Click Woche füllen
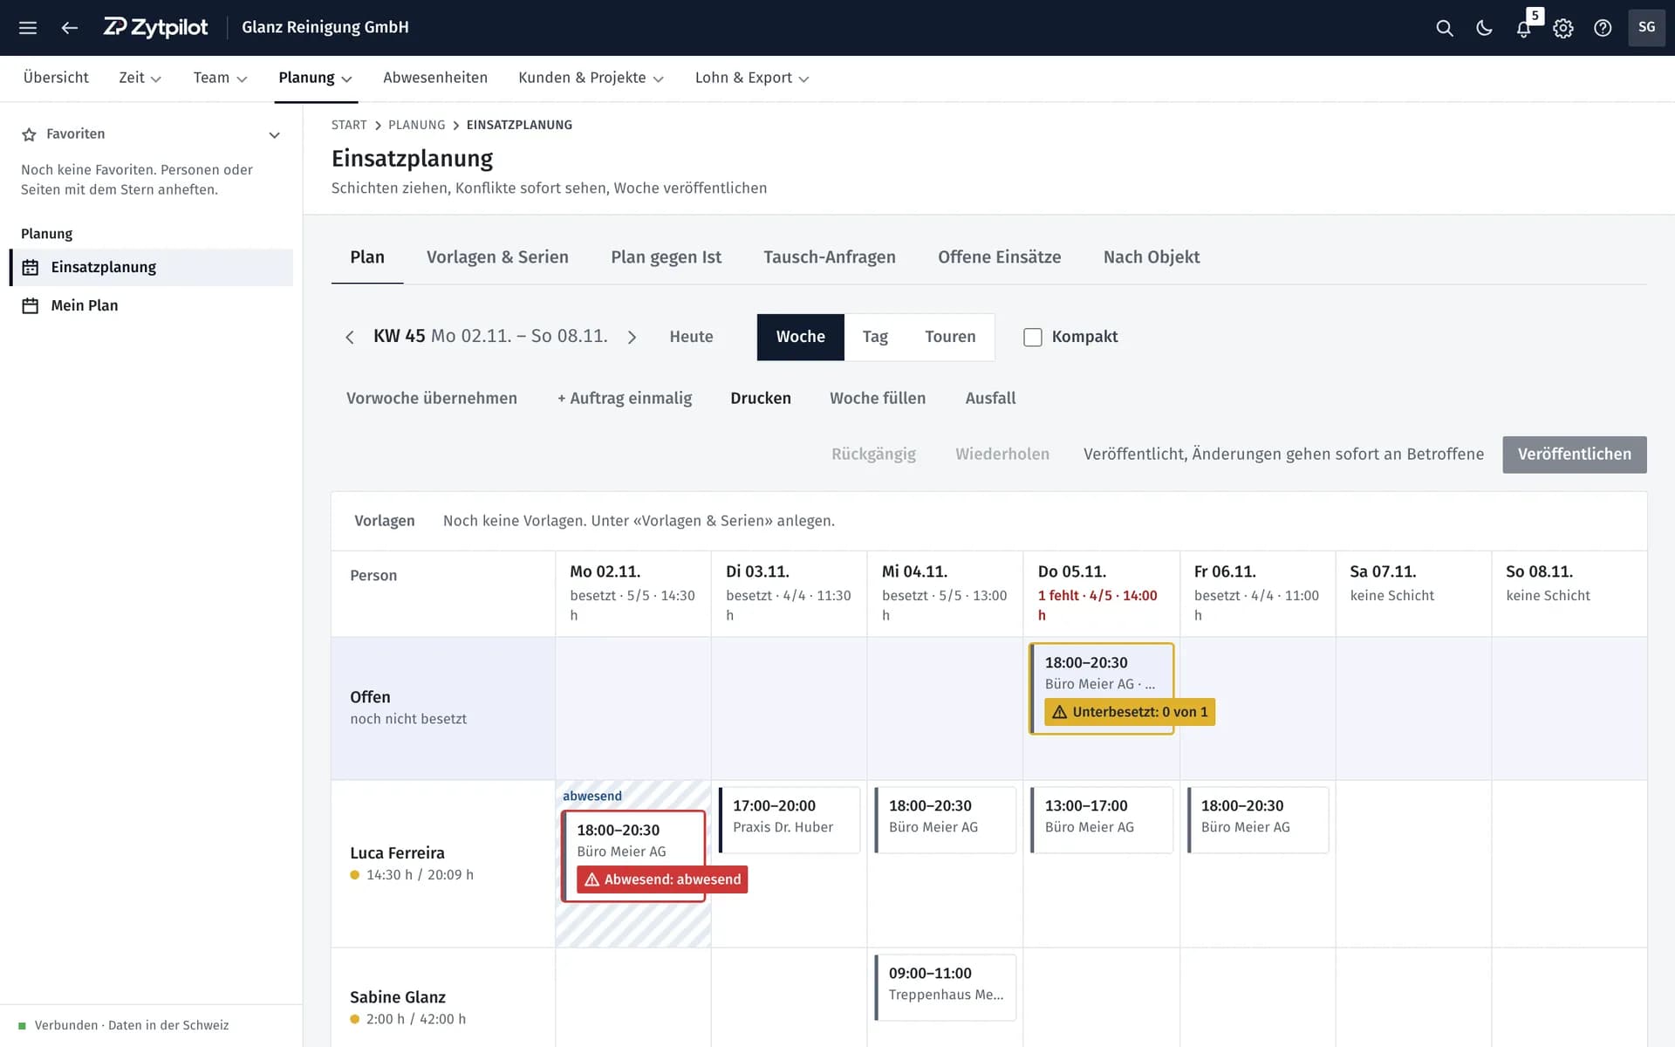Screen dimensions: 1675x1047 pos(878,399)
